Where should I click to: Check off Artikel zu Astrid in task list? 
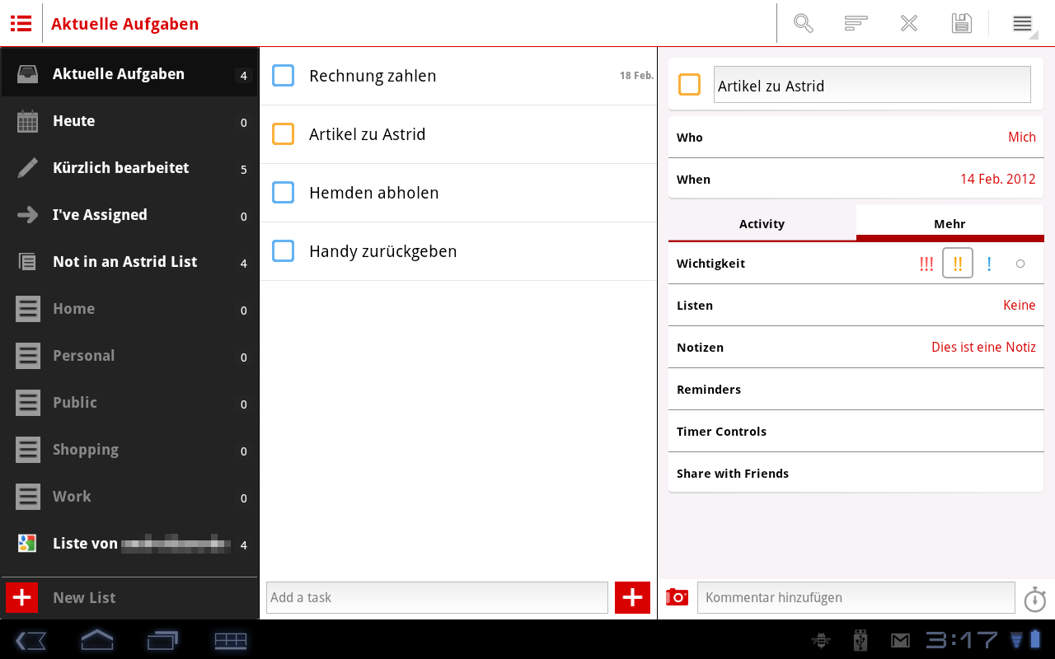click(x=283, y=134)
